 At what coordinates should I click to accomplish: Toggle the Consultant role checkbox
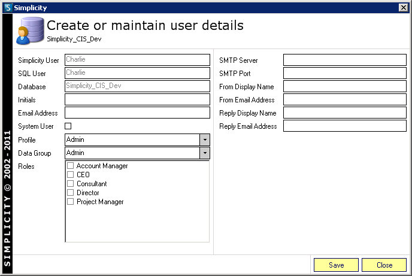click(71, 183)
